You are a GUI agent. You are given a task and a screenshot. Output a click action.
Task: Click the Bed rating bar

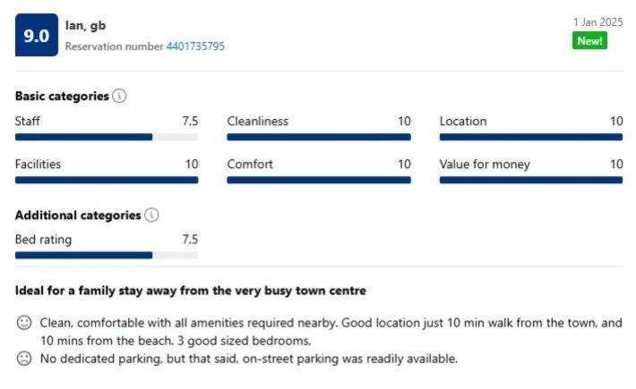point(107,255)
